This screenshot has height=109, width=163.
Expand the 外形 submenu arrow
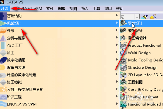(x=117, y=30)
